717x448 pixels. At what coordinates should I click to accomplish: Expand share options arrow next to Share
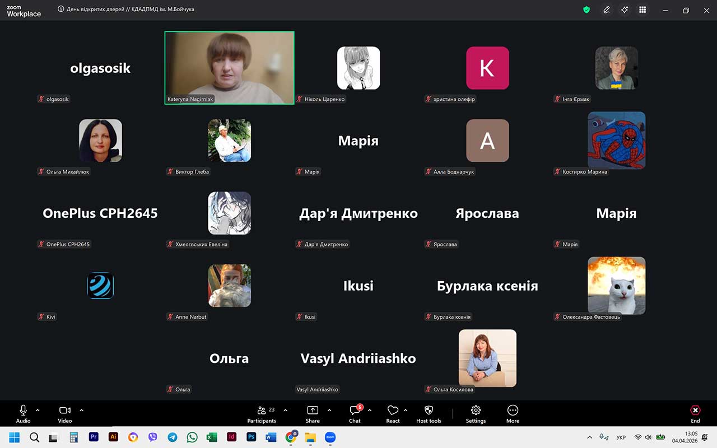click(329, 410)
